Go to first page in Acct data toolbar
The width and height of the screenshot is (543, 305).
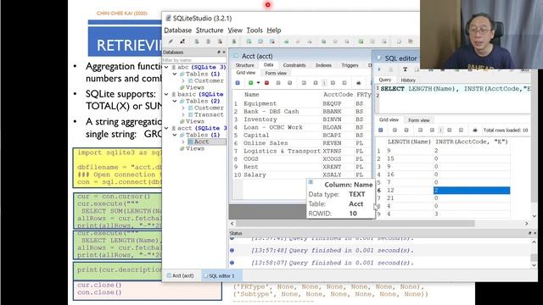coord(304,83)
